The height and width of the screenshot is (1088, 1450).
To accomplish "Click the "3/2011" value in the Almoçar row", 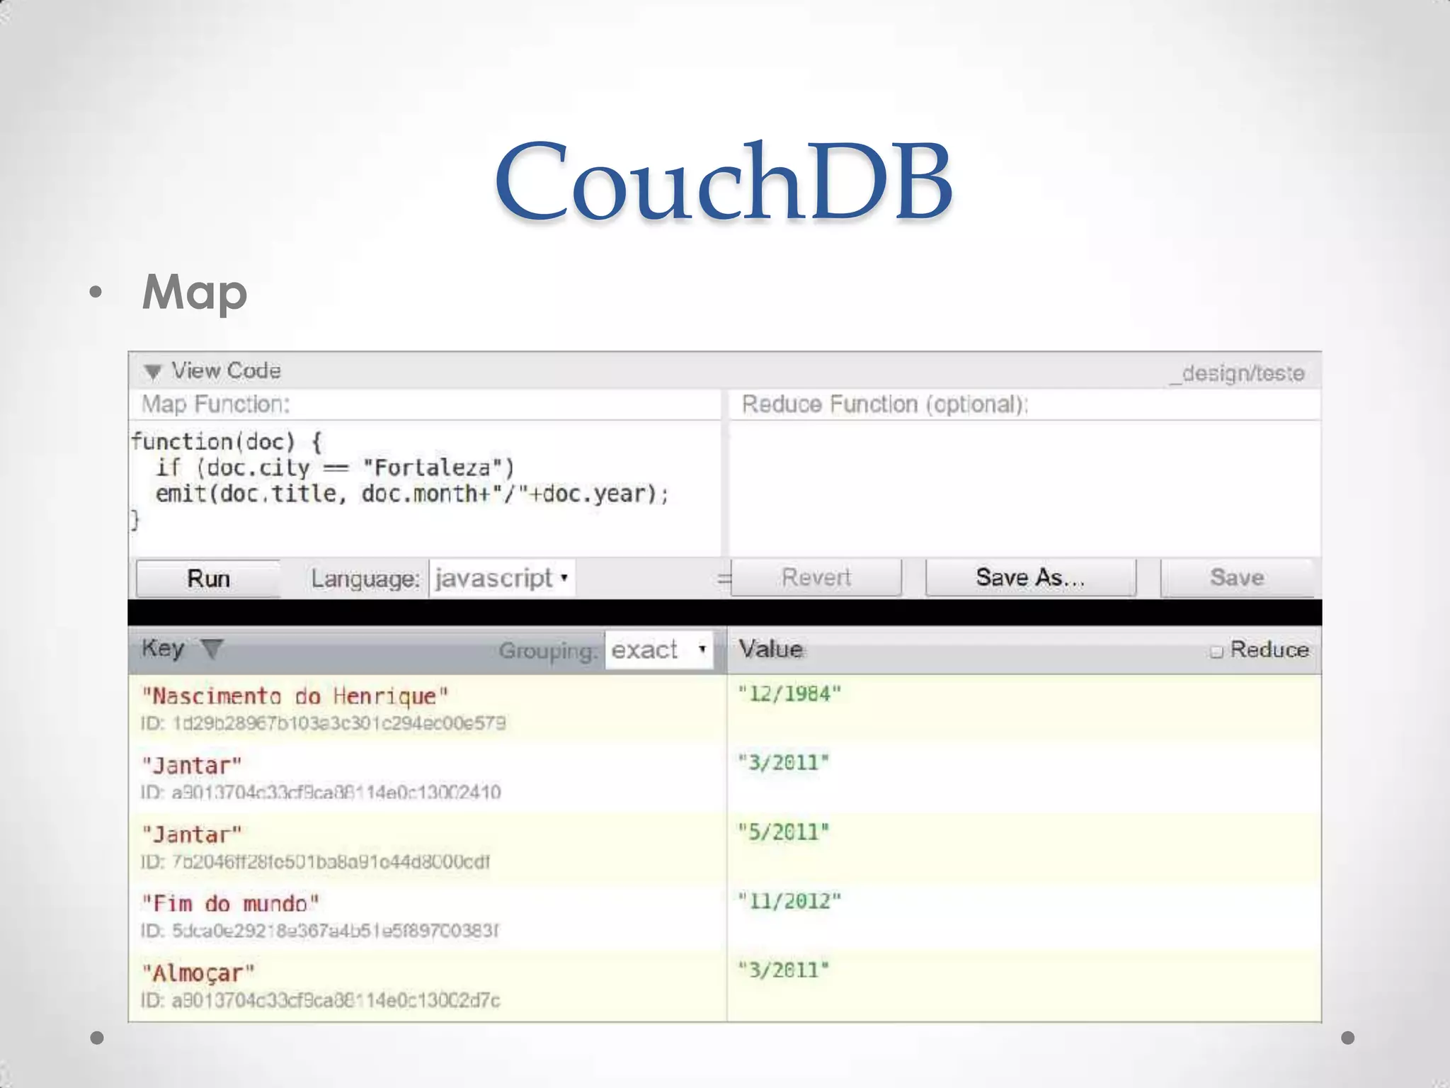I will coord(783,970).
